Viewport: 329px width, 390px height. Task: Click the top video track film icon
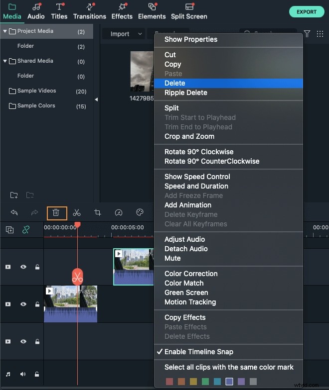8,267
